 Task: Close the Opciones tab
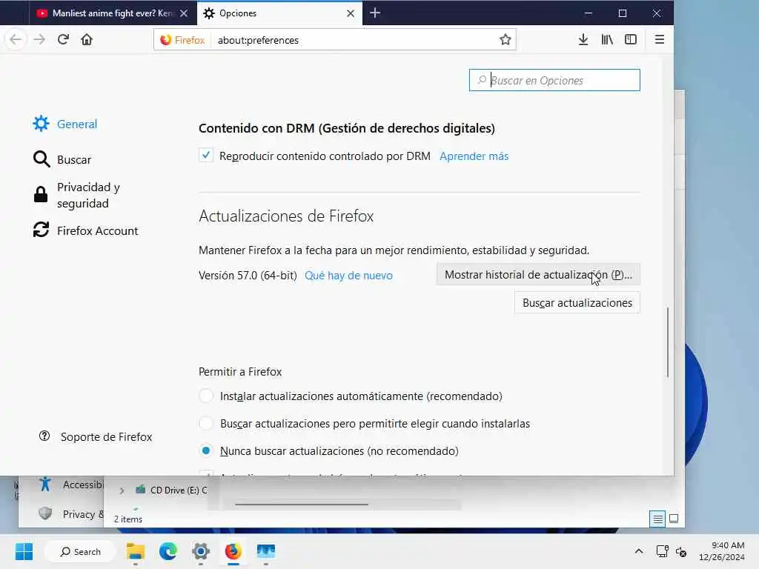tap(351, 13)
